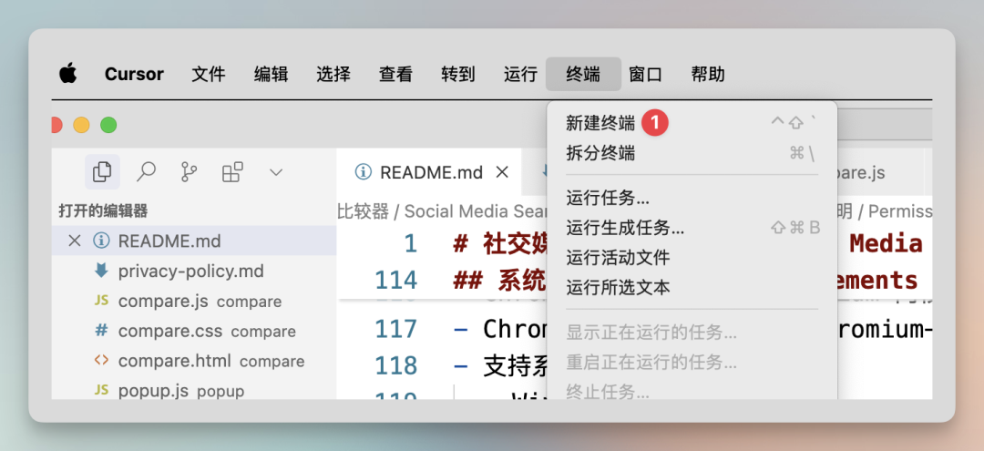Click line number 1 in the sticky header
Screen dimensions: 984x451
[410, 244]
